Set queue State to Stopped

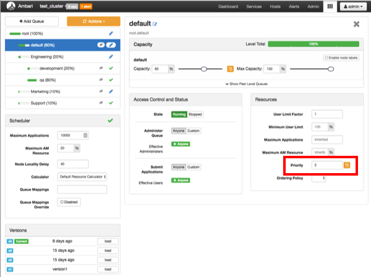(195, 114)
